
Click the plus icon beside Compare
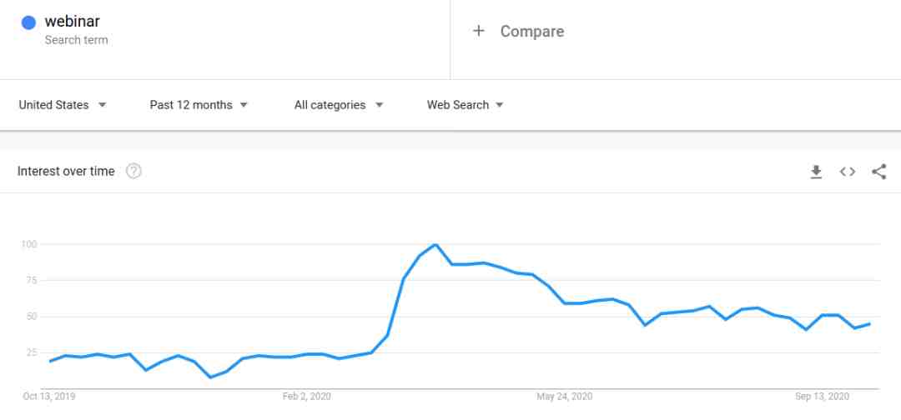click(x=479, y=31)
